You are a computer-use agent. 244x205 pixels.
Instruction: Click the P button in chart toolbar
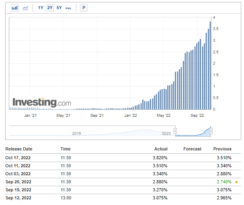84,8
